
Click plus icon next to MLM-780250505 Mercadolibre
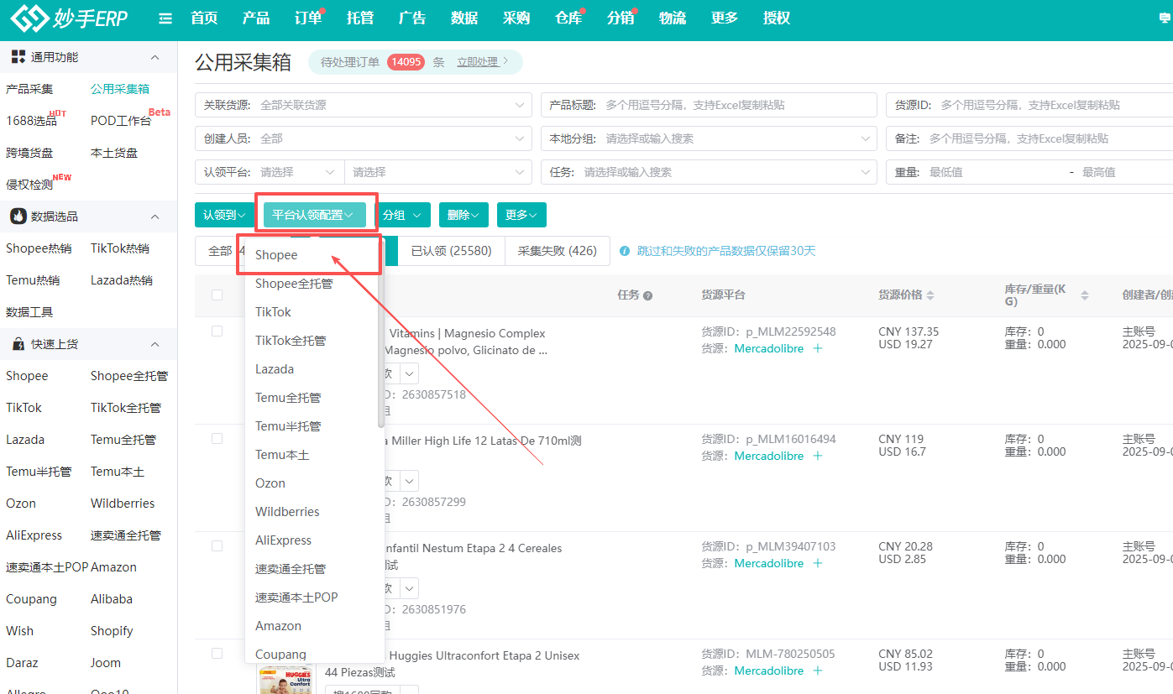click(818, 671)
